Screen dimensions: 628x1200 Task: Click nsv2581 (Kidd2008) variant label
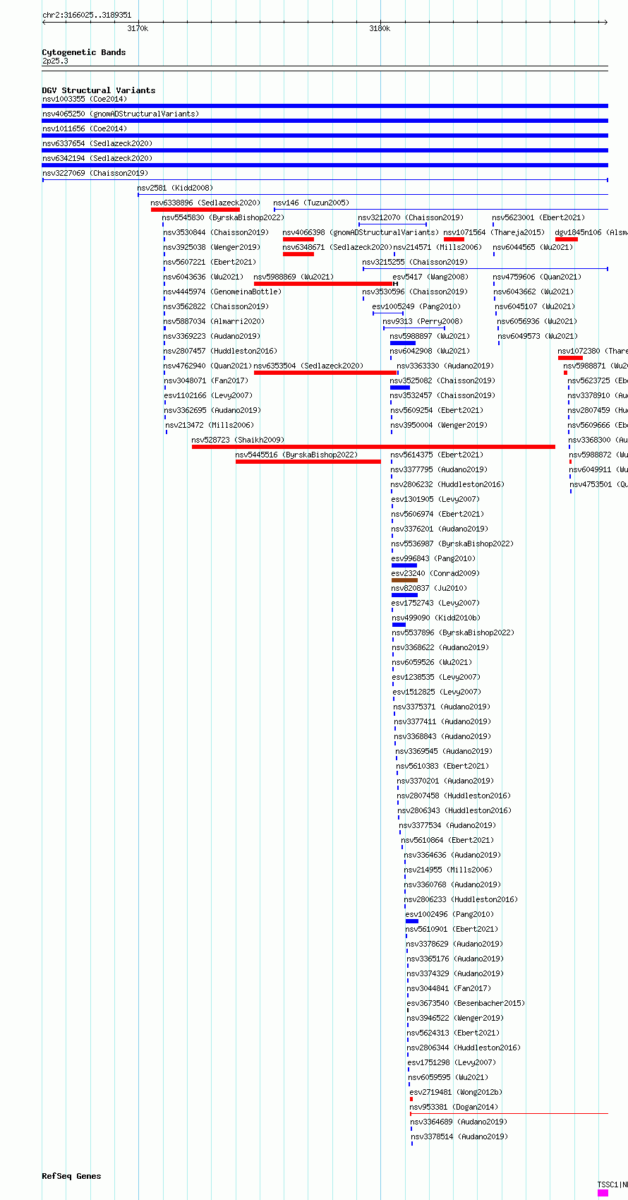click(x=175, y=188)
